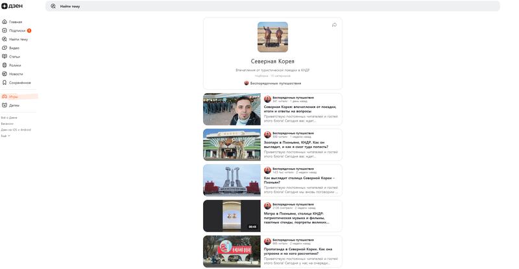The height and width of the screenshot is (269, 519).
Task: Play the Pyongyang metro video thumbnail
Action: pos(232,215)
